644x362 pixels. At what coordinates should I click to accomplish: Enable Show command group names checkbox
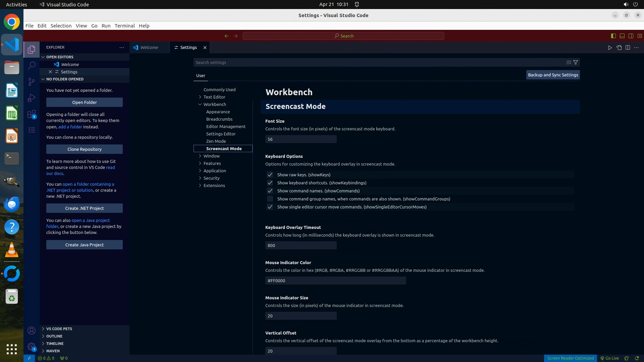(270, 199)
